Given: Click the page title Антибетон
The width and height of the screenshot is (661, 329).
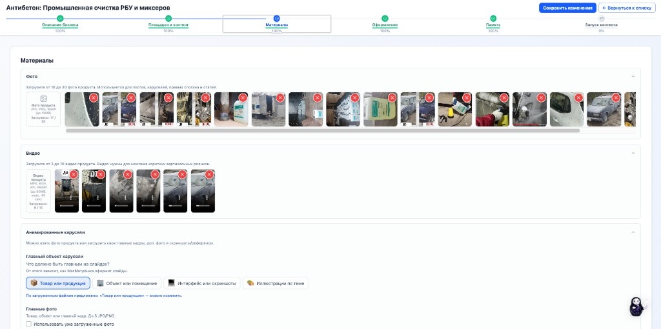Looking at the screenshot, I should [88, 8].
